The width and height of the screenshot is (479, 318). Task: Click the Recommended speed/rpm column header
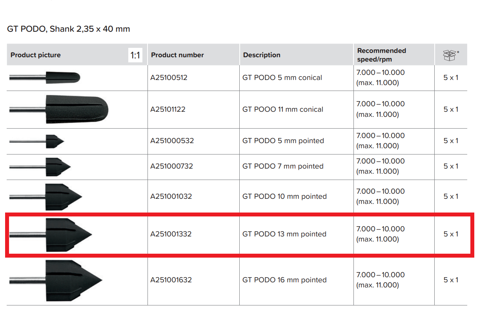tap(381, 55)
